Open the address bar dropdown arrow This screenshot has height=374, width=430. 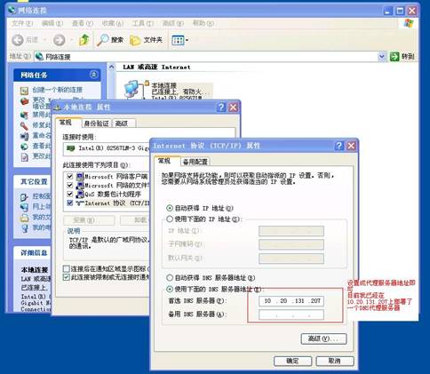382,56
